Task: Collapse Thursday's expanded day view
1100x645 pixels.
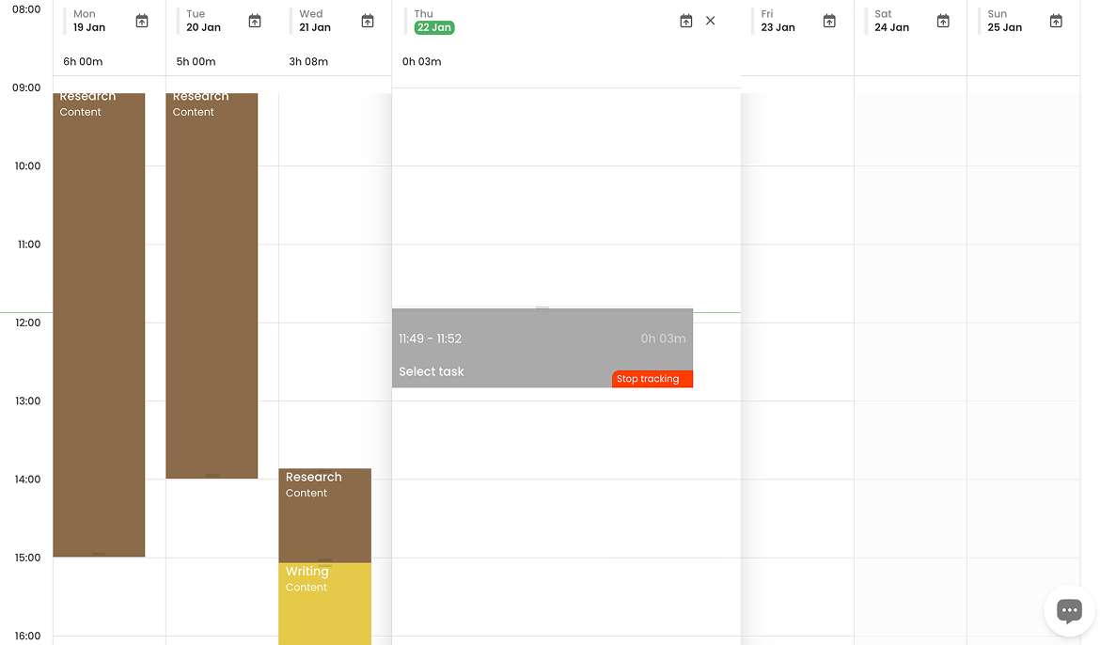Action: pos(710,20)
